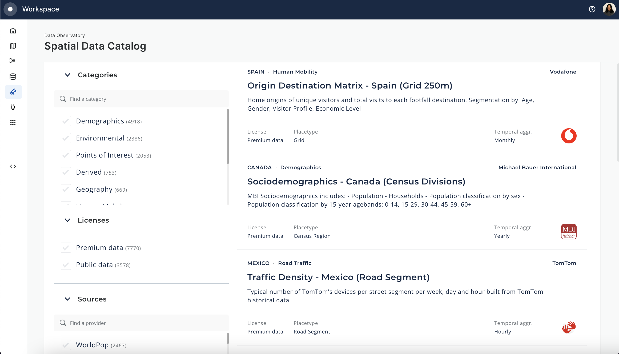Image resolution: width=619 pixels, height=354 pixels.
Task: Select the maps/layers panel icon
Action: tap(13, 46)
